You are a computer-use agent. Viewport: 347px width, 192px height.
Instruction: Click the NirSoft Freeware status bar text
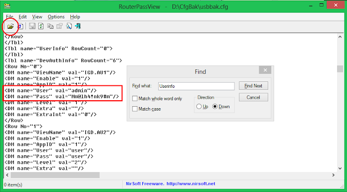[x=145, y=184]
